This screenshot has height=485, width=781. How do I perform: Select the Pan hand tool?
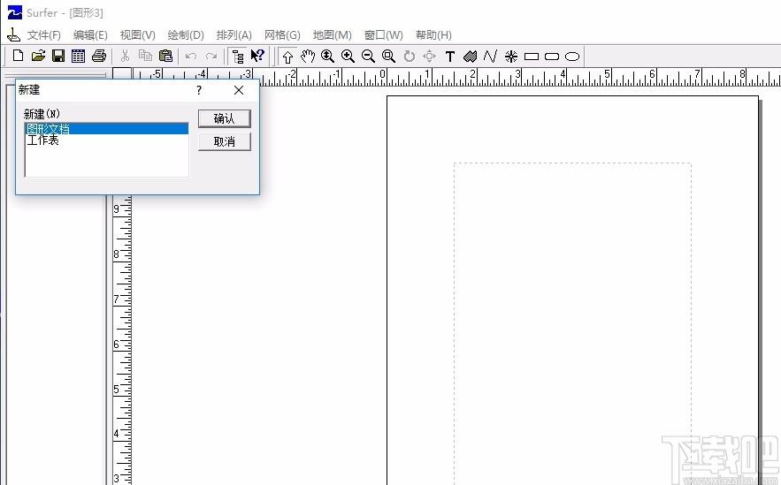308,57
